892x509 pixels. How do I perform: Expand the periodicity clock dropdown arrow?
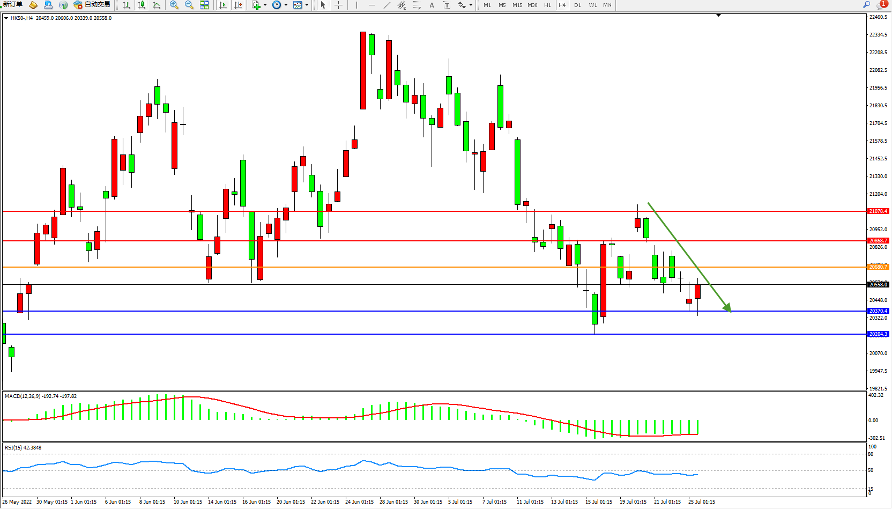(x=286, y=5)
